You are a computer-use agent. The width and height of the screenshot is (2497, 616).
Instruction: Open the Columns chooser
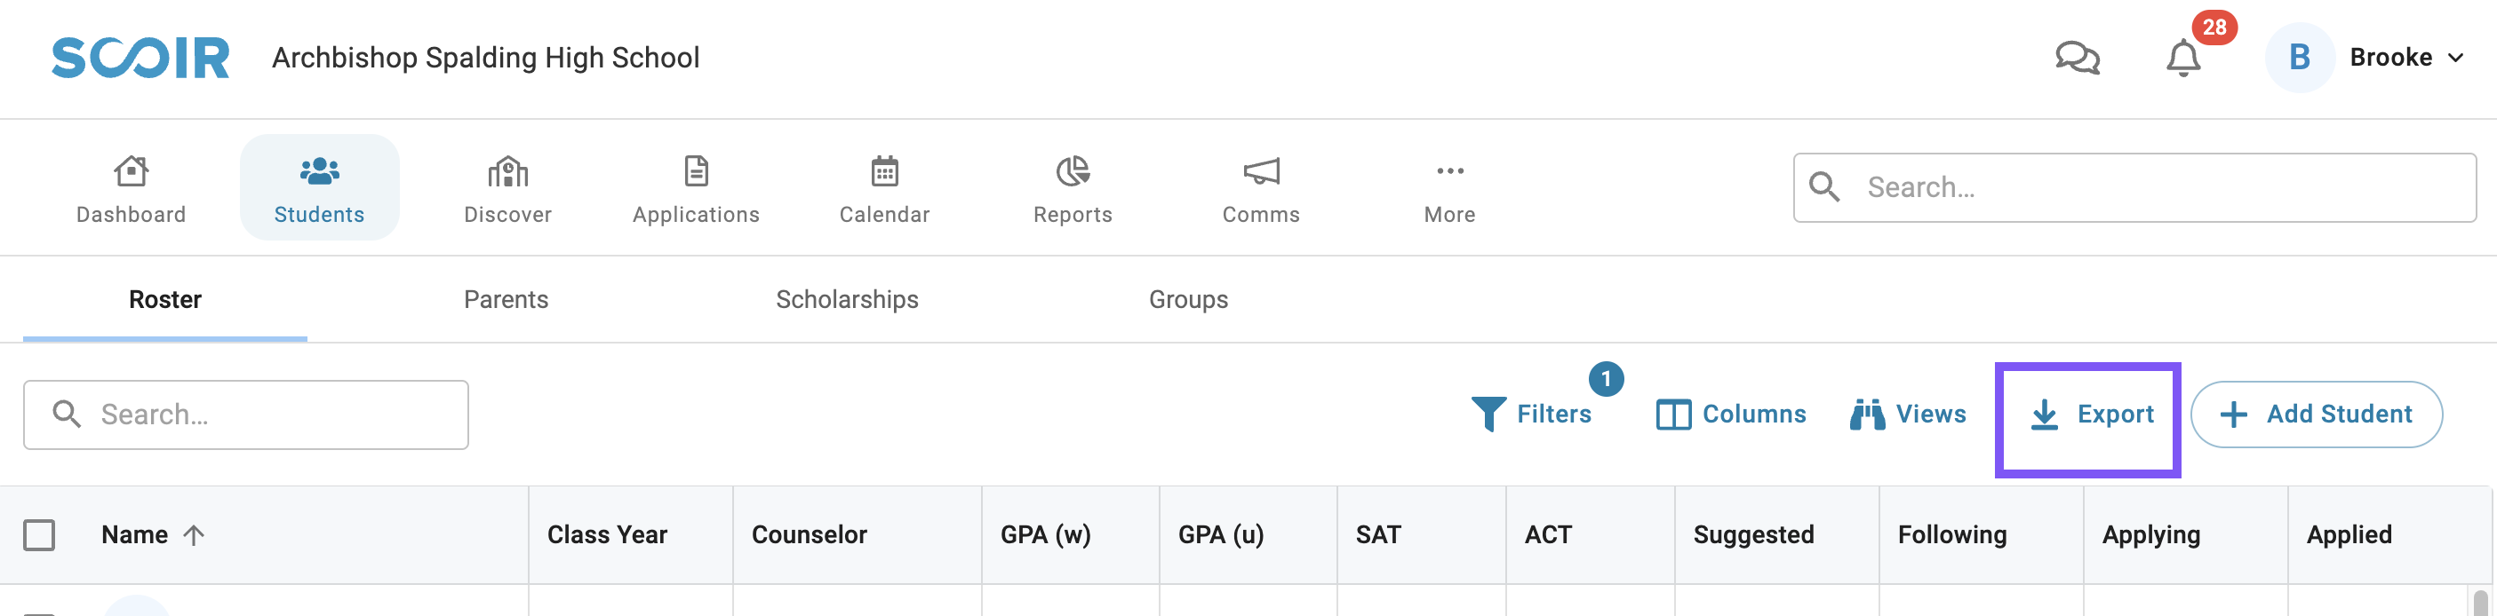point(1730,415)
